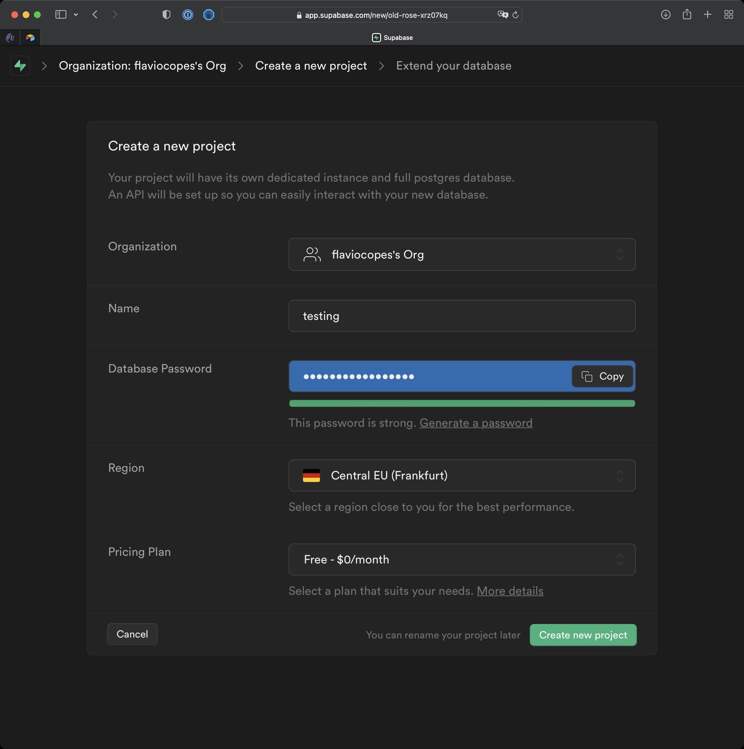Image resolution: width=744 pixels, height=749 pixels.
Task: Click the blue hand blocker extension icon
Action: (208, 15)
